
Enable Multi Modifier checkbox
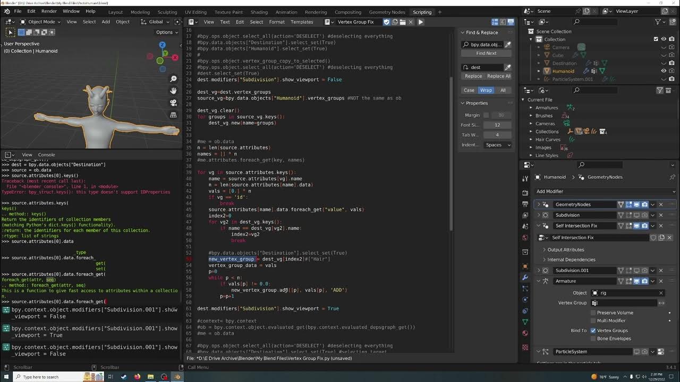pos(593,320)
